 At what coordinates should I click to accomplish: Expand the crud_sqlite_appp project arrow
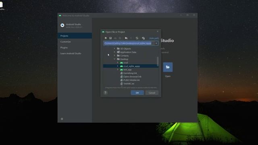[x=118, y=66]
